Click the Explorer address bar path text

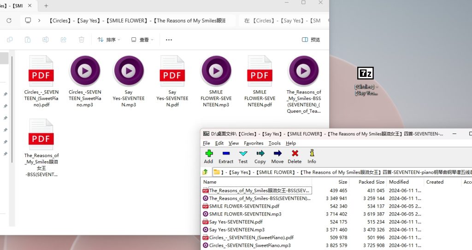tap(137, 20)
